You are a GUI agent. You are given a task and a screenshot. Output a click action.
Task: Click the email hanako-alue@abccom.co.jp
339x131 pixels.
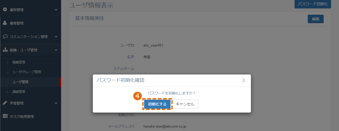point(165,127)
